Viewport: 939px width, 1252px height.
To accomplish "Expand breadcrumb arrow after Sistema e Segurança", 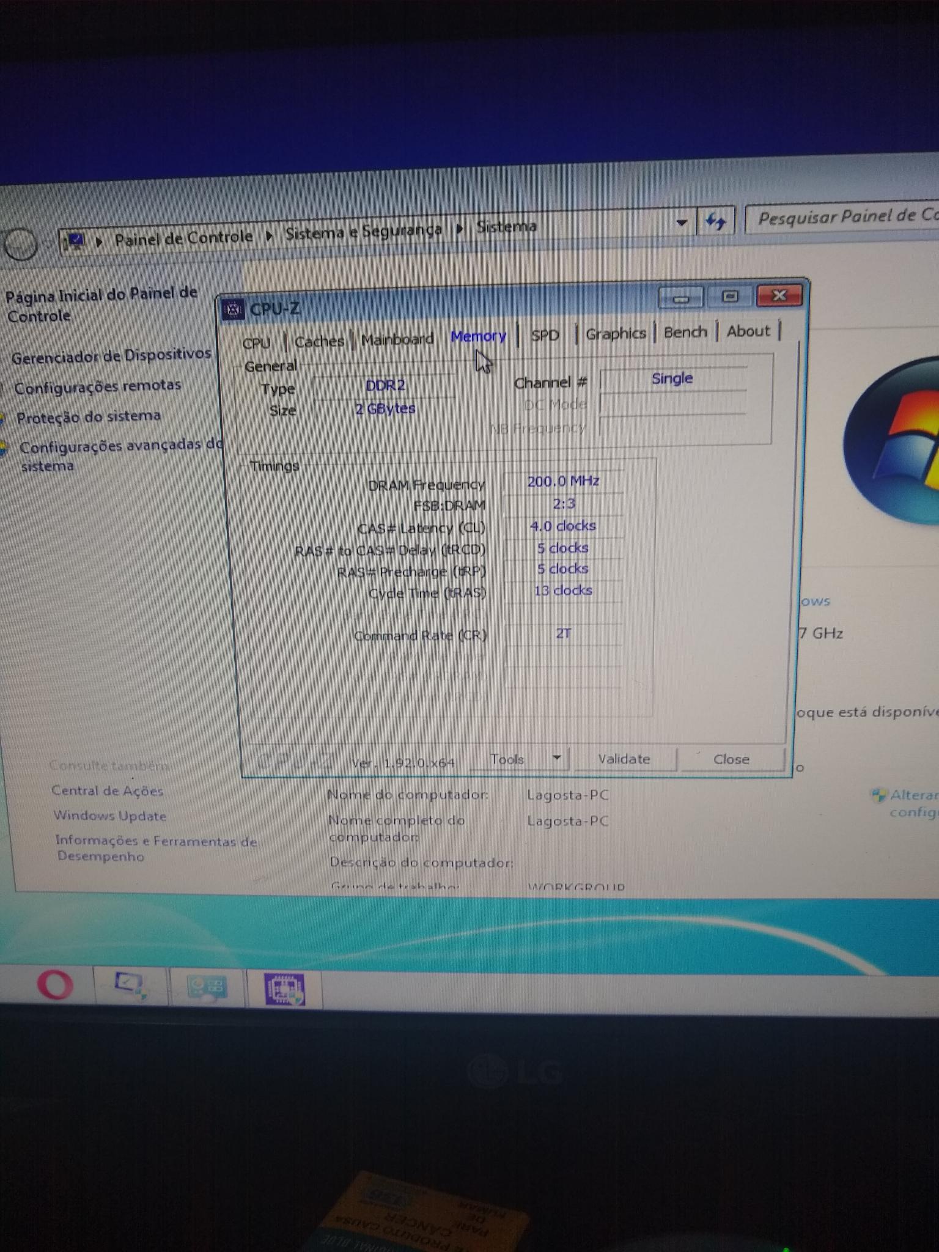I will coord(460,229).
